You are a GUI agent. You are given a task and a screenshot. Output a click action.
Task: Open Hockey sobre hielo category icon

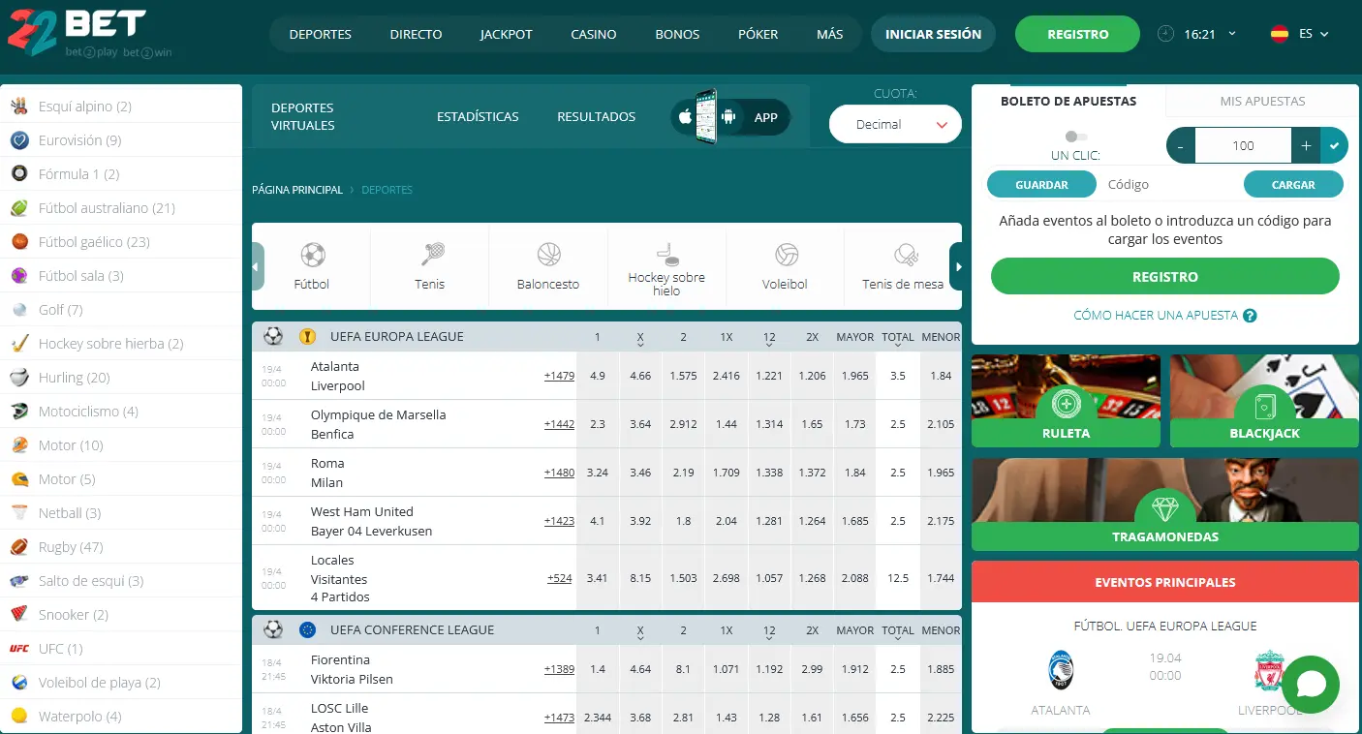[x=666, y=254]
